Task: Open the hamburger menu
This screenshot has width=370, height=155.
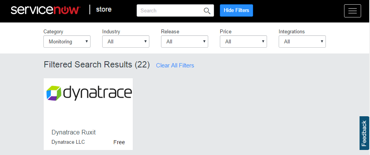Action: (352, 11)
